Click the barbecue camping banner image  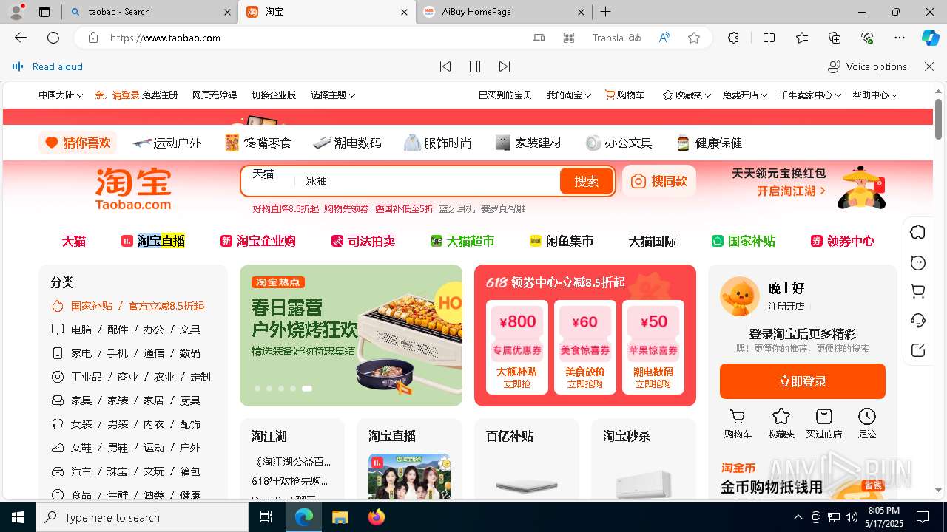351,335
